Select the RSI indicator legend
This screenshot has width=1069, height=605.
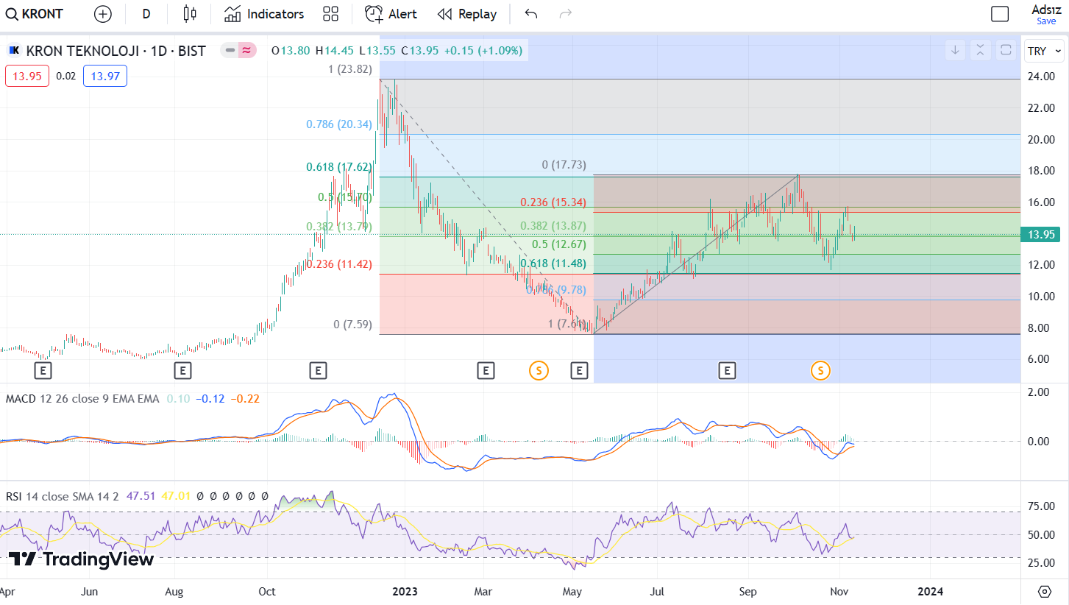[63, 496]
